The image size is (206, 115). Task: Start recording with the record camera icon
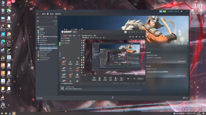coord(128,79)
